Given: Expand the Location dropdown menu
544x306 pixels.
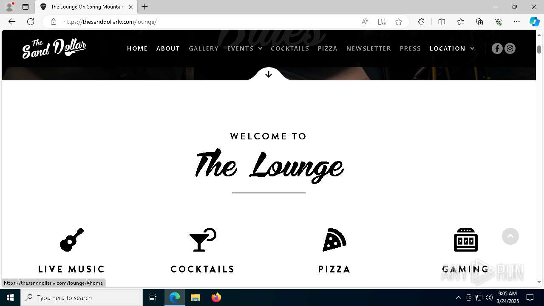Looking at the screenshot, I should pyautogui.click(x=452, y=48).
